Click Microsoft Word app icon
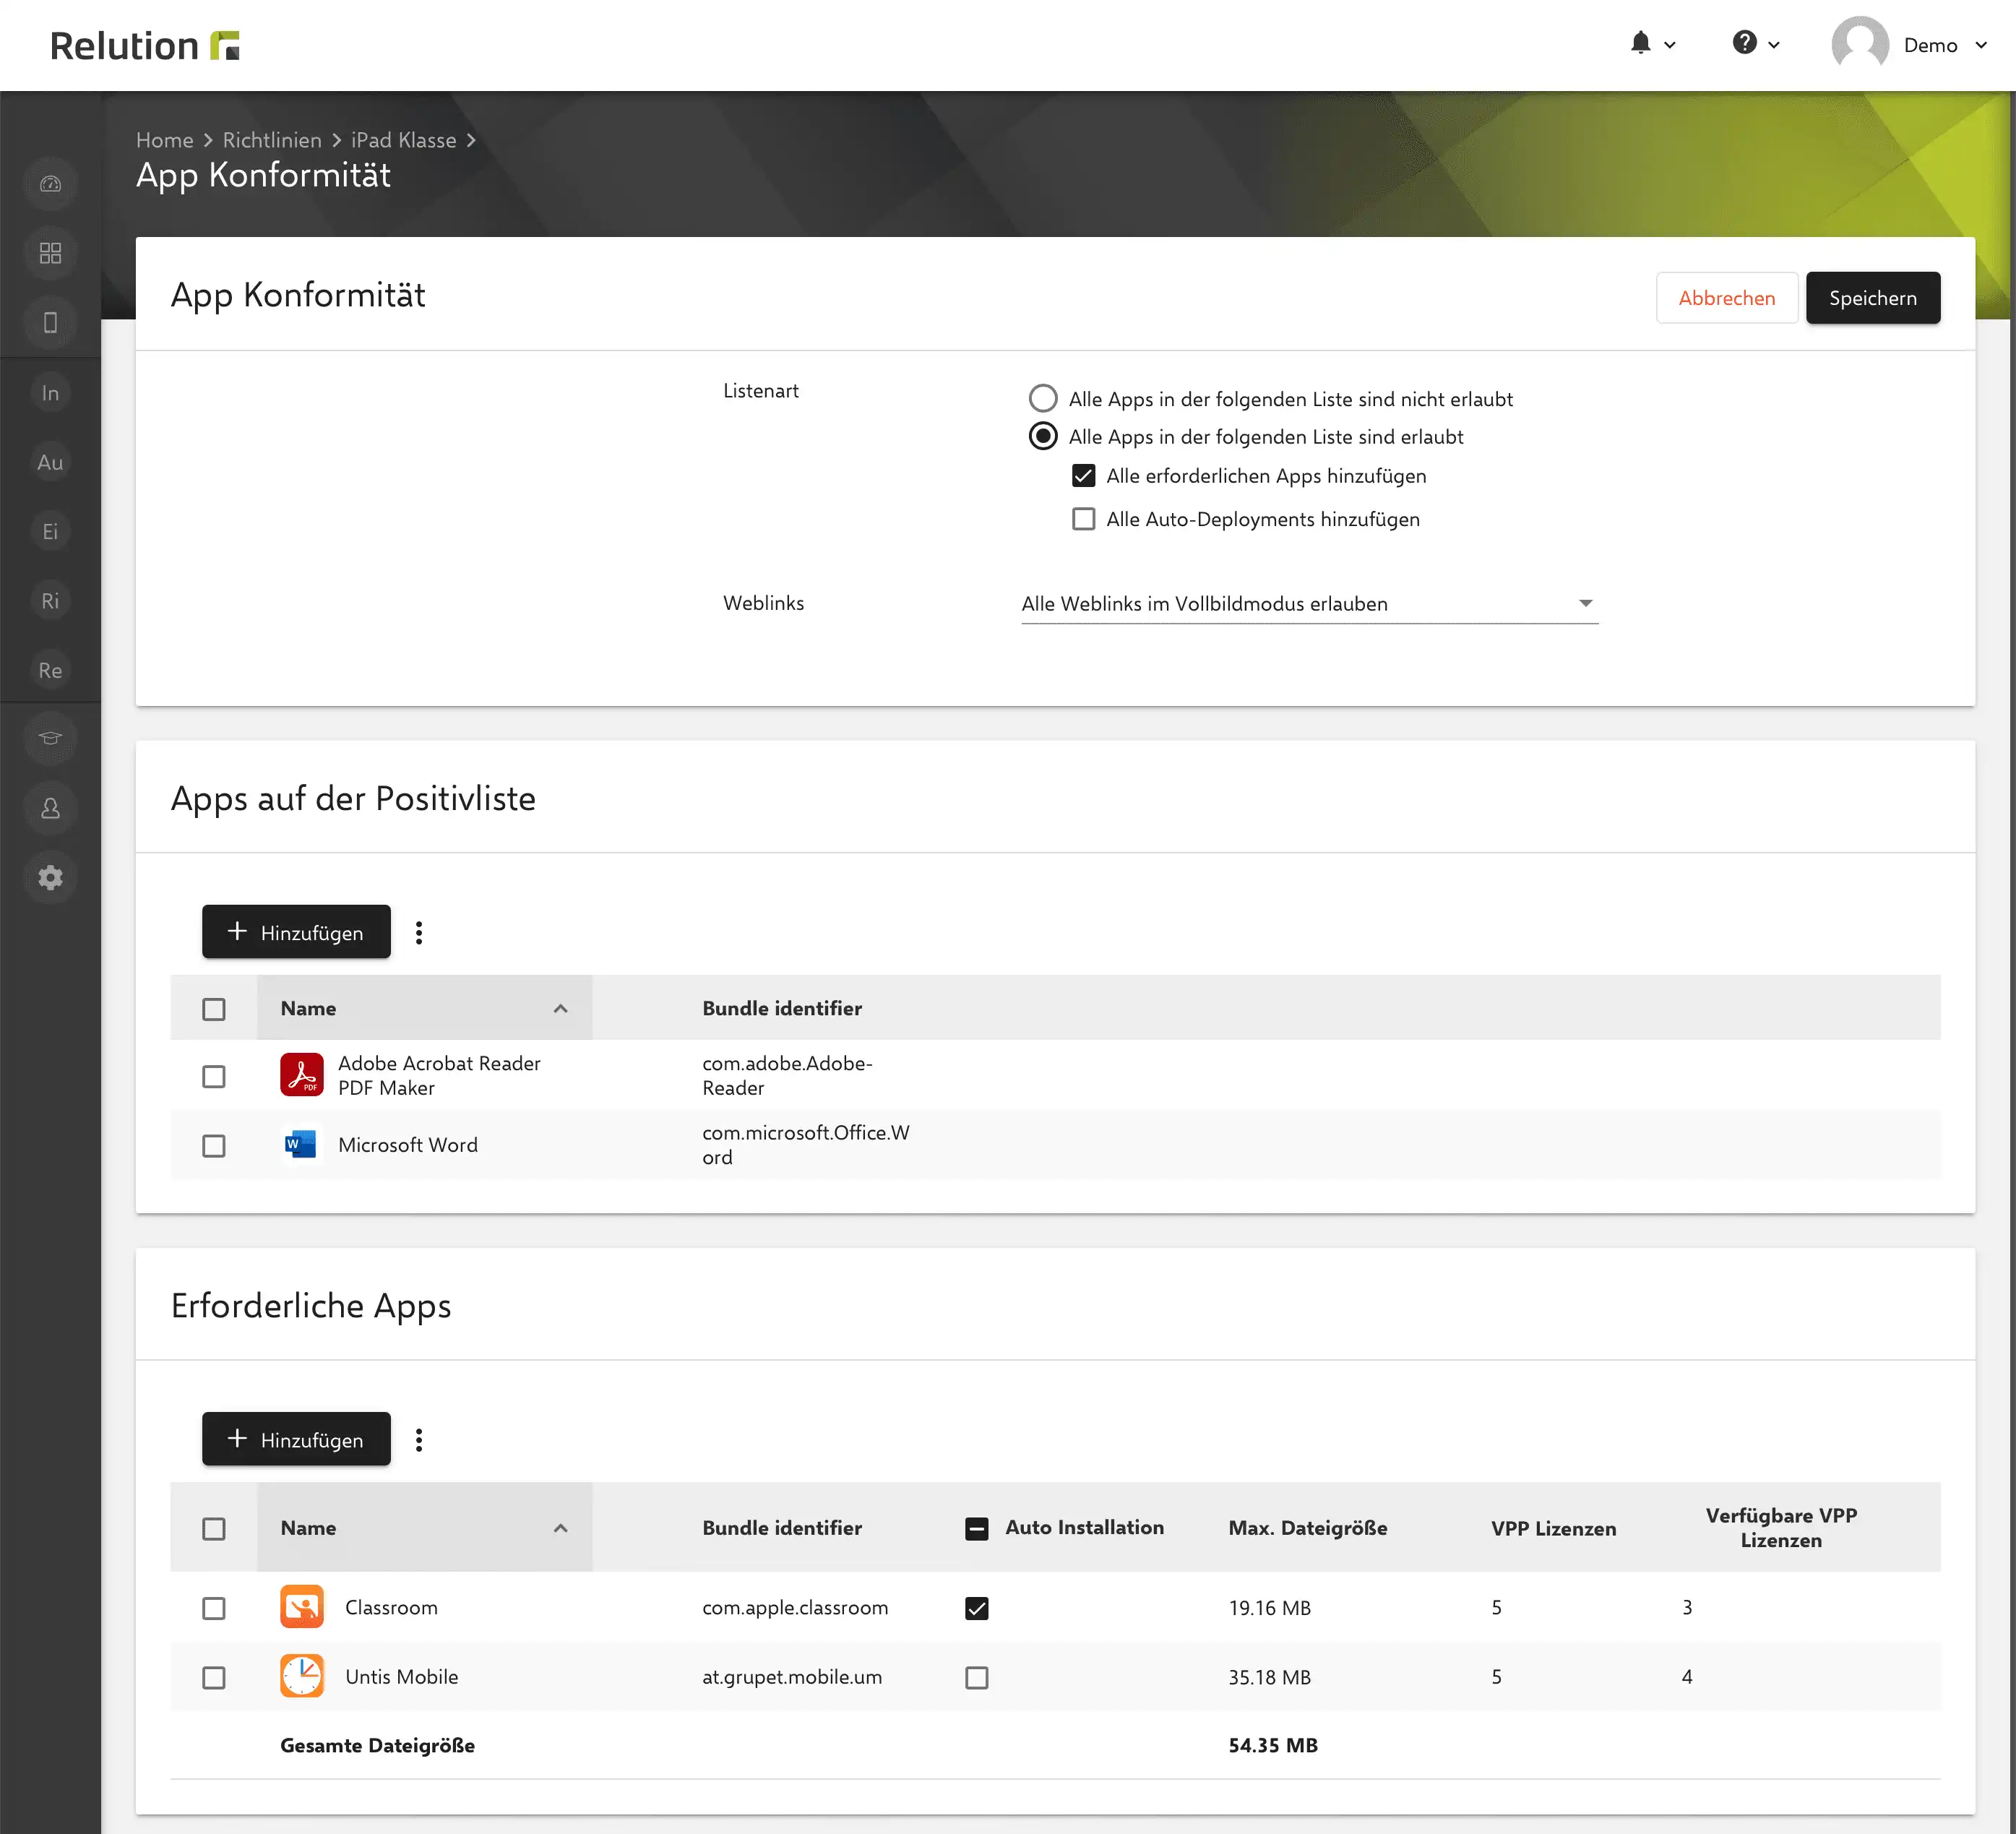This screenshot has width=2016, height=1834. [302, 1144]
